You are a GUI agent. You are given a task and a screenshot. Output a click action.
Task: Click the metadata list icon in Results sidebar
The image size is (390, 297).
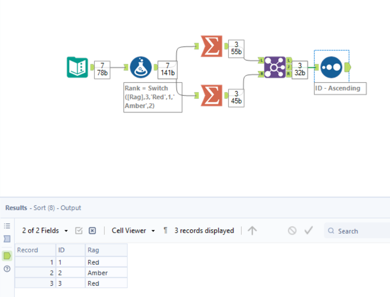click(x=7, y=226)
